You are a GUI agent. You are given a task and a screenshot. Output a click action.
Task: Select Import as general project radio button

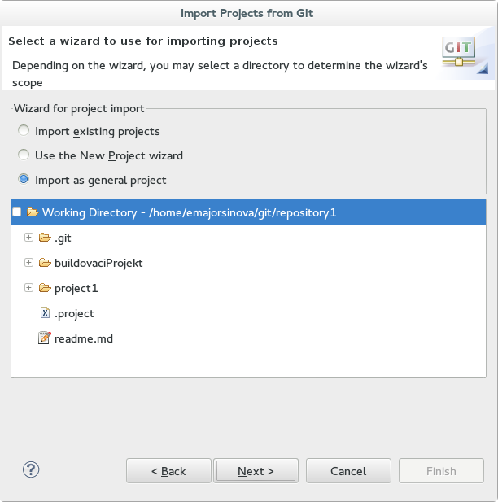(24, 180)
